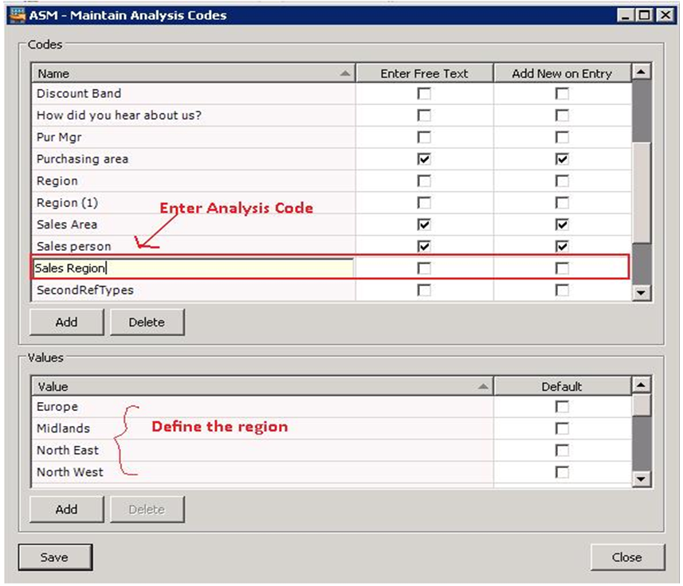Disable Enter Free Text for Sales Area
The width and height of the screenshot is (683, 586).
coord(424,225)
